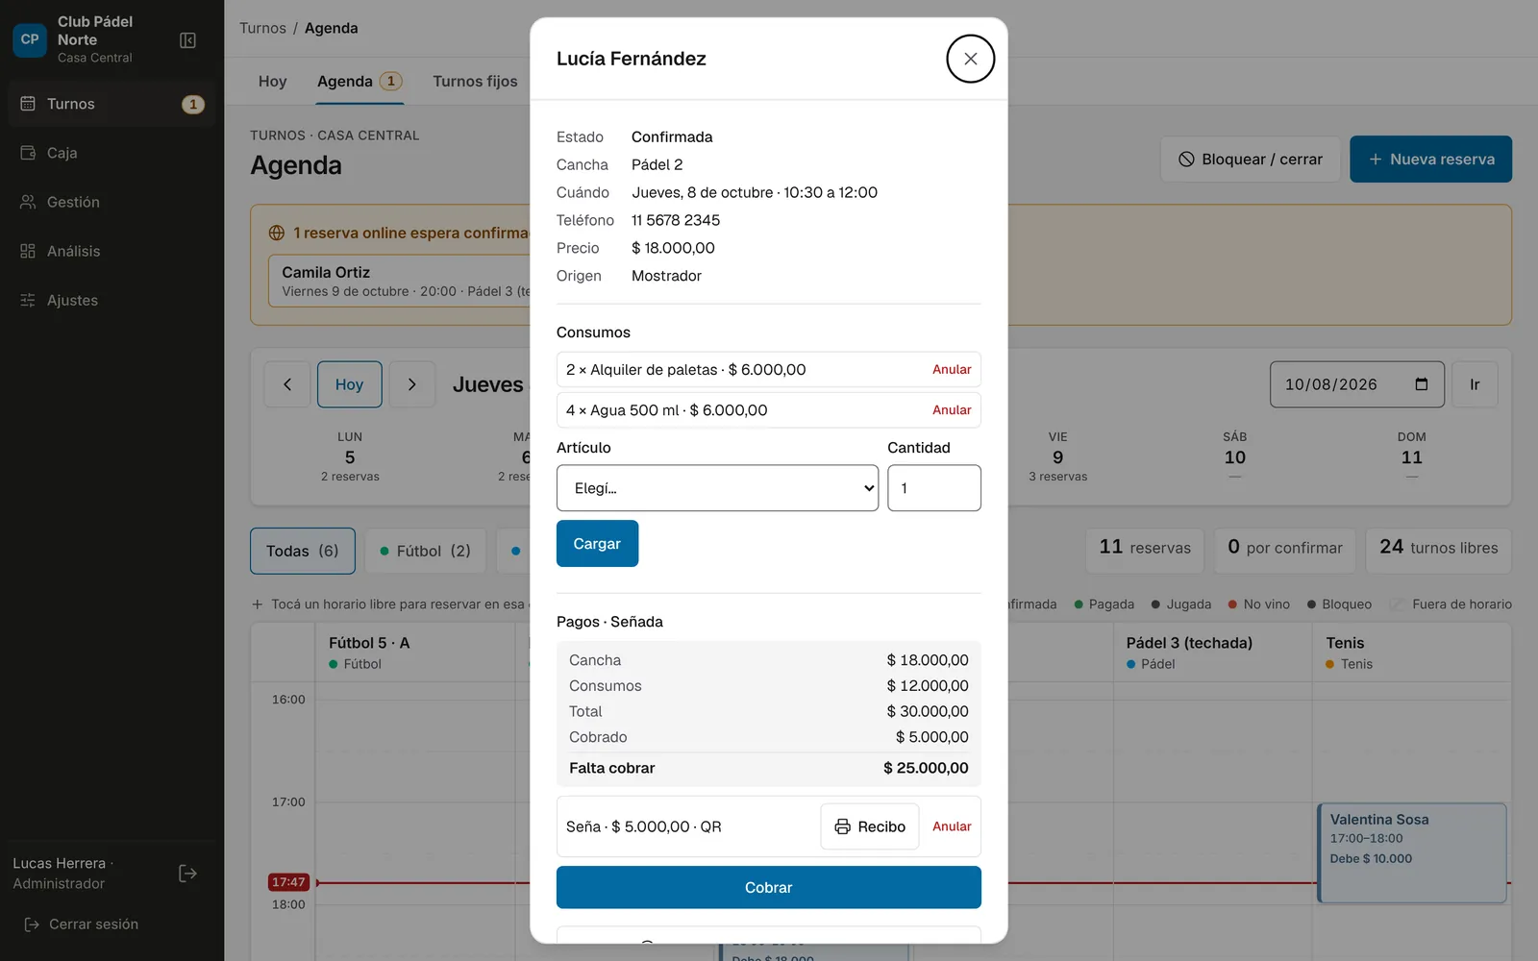Open Análisis in the sidebar
The image size is (1538, 961).
[112, 251]
